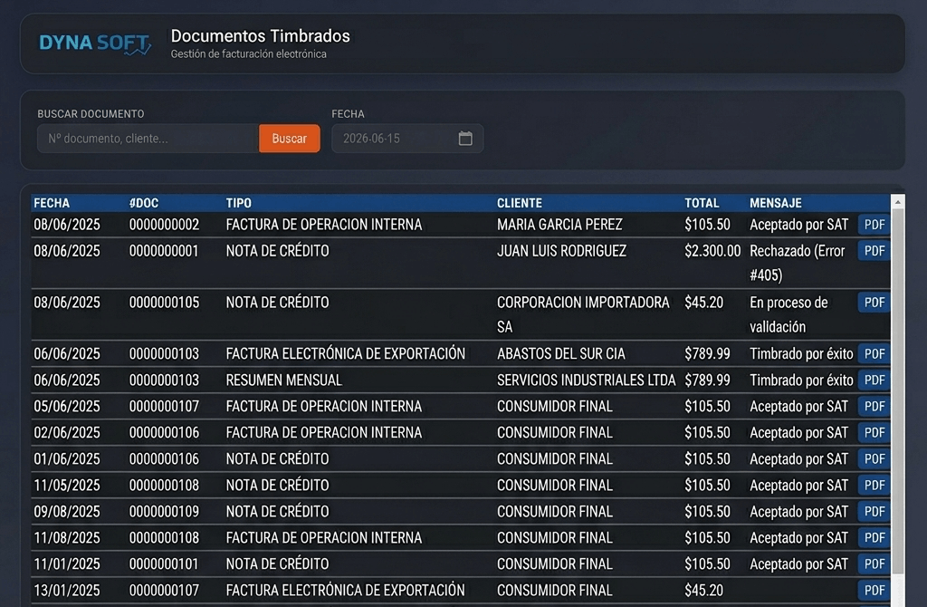Select client JUAN LUIS RODRIGUEZ
927x607 pixels.
point(561,251)
